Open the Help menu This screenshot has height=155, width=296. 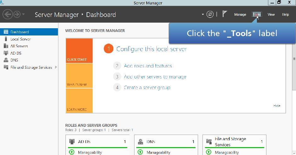tap(285, 14)
